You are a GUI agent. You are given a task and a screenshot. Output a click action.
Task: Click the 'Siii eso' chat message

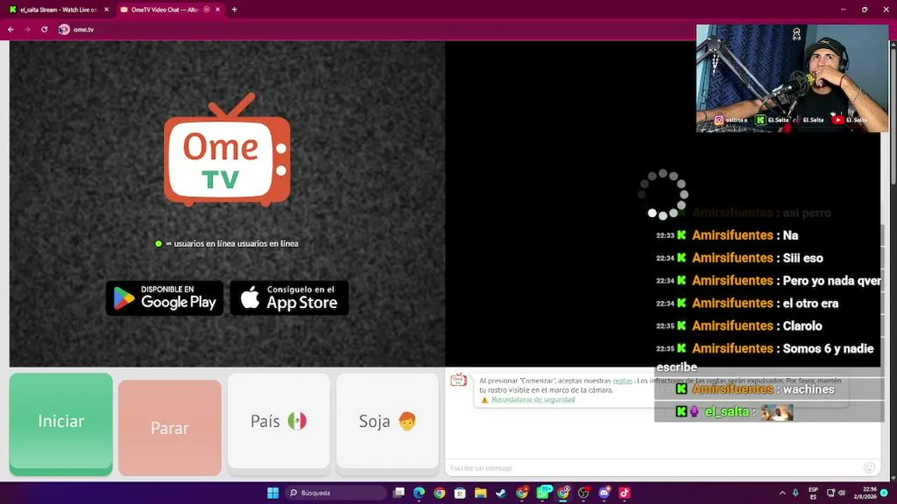739,258
